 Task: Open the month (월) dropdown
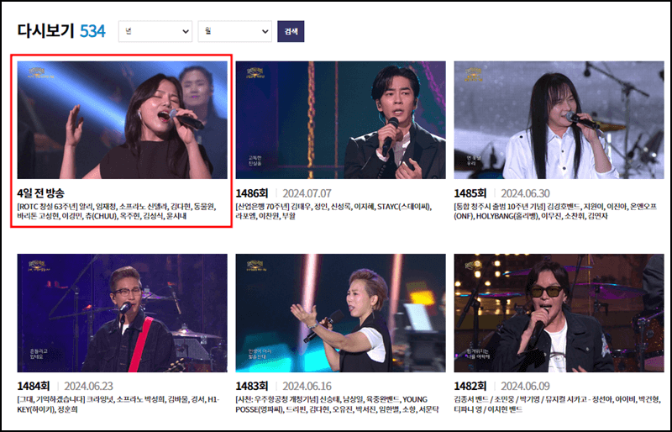click(235, 31)
